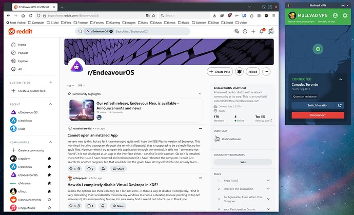Open post view layout dropdown
Viewport: 354px width, 215px height.
(x=82, y=86)
